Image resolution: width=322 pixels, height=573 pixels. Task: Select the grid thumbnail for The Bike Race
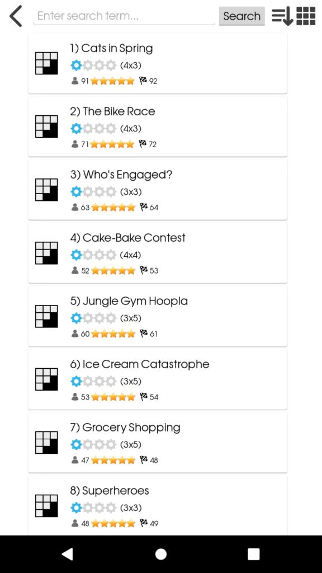46,126
